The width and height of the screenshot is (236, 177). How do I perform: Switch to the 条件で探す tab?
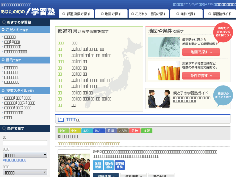click(186, 14)
